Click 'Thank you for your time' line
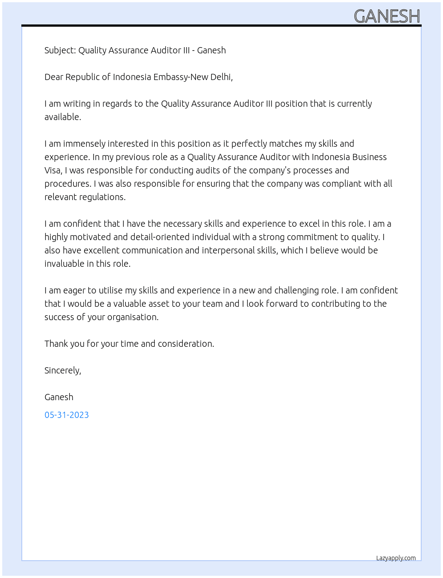443x578 pixels. coord(129,344)
